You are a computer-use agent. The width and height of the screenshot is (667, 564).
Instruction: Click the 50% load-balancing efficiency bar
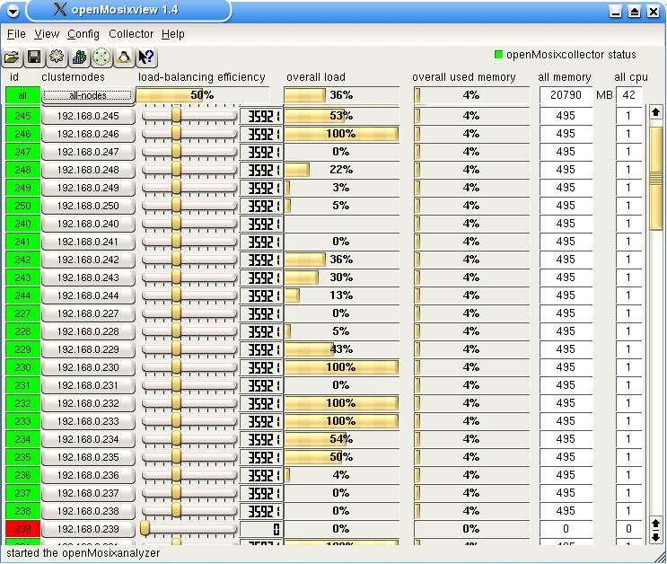[x=203, y=95]
